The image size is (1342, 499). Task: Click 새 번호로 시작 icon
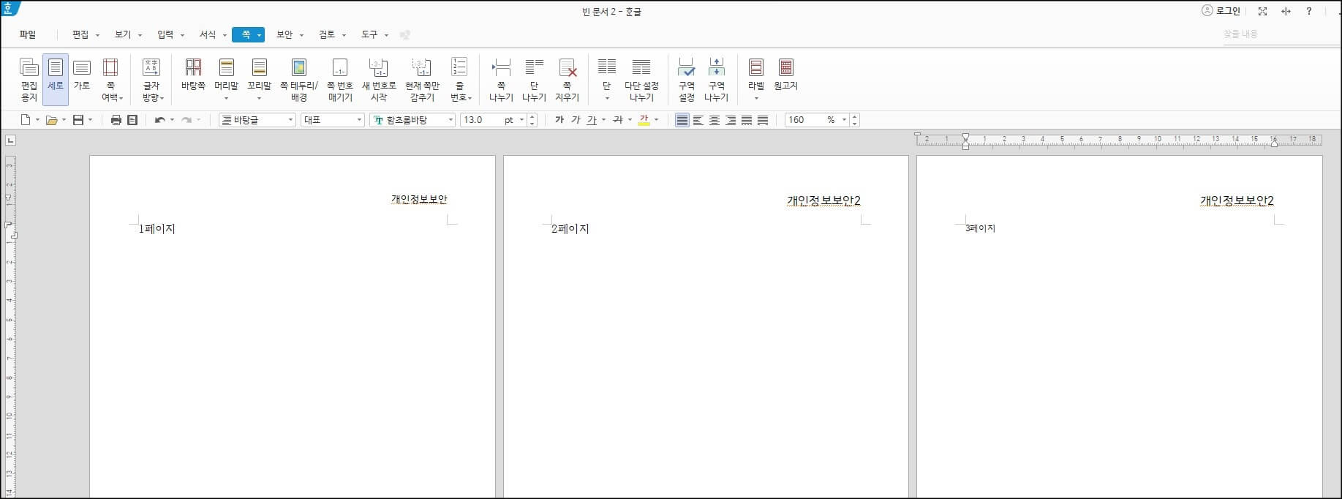[379, 80]
